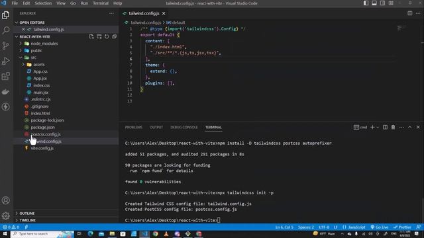Open the Docker view icon
The image size is (424, 238).
coord(6,92)
